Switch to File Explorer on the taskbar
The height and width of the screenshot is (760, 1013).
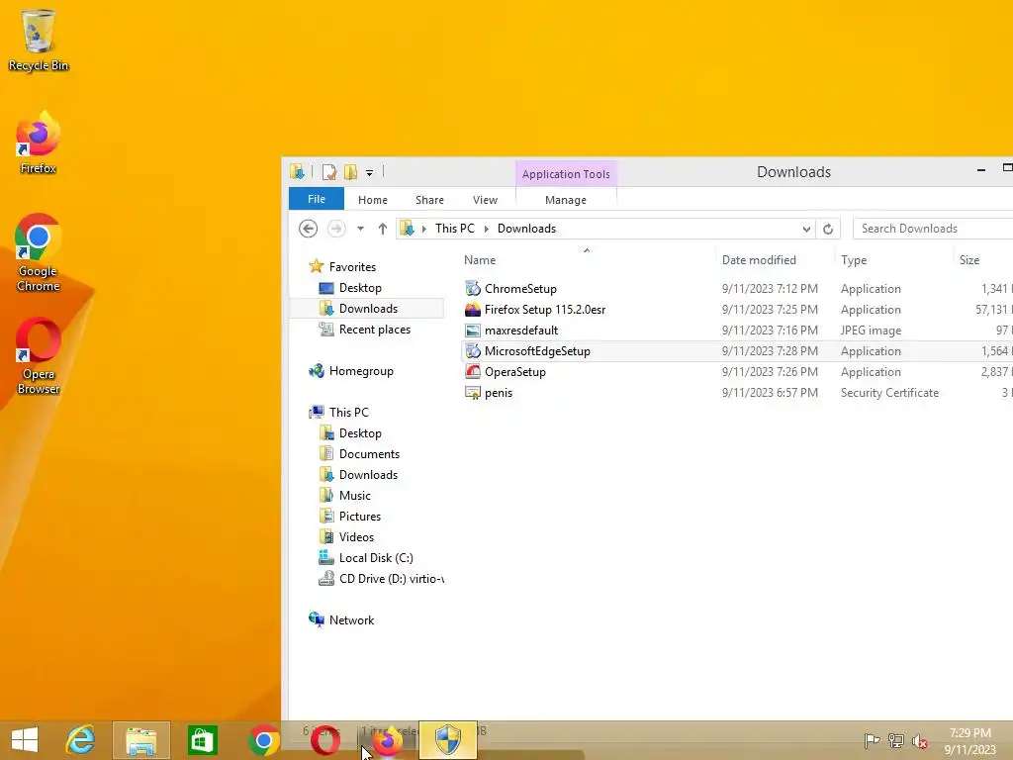coord(140,740)
